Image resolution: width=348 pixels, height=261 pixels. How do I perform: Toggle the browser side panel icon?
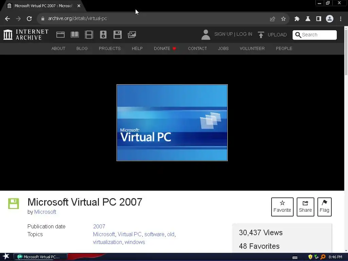pos(319,19)
